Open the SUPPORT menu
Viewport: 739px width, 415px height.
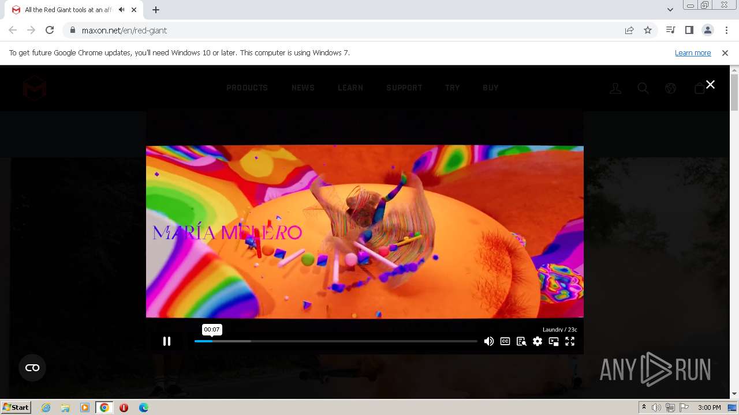(404, 88)
